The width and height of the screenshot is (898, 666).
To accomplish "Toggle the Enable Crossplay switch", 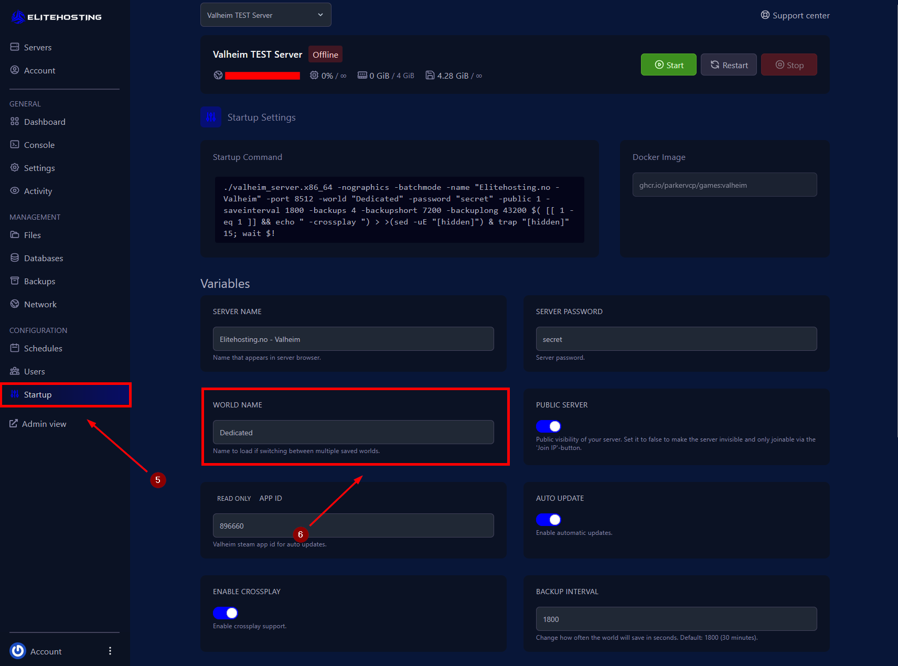I will (x=226, y=613).
